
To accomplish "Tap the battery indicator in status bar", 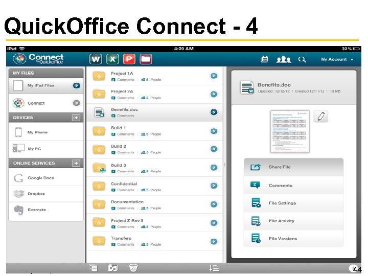I will 356,49.
